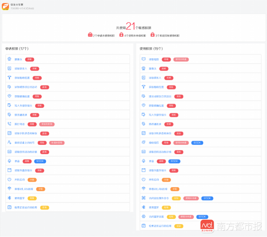Image resolution: width=267 pixels, height=237 pixels.
Task: Click the 读取联系人 label in 申请权限 list
Action: click(x=21, y=69)
